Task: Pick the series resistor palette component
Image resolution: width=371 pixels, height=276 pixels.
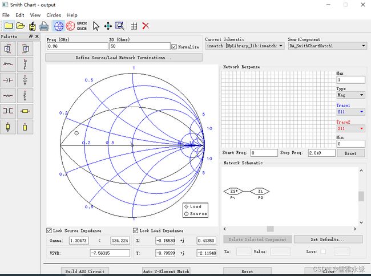Action: coord(8,96)
